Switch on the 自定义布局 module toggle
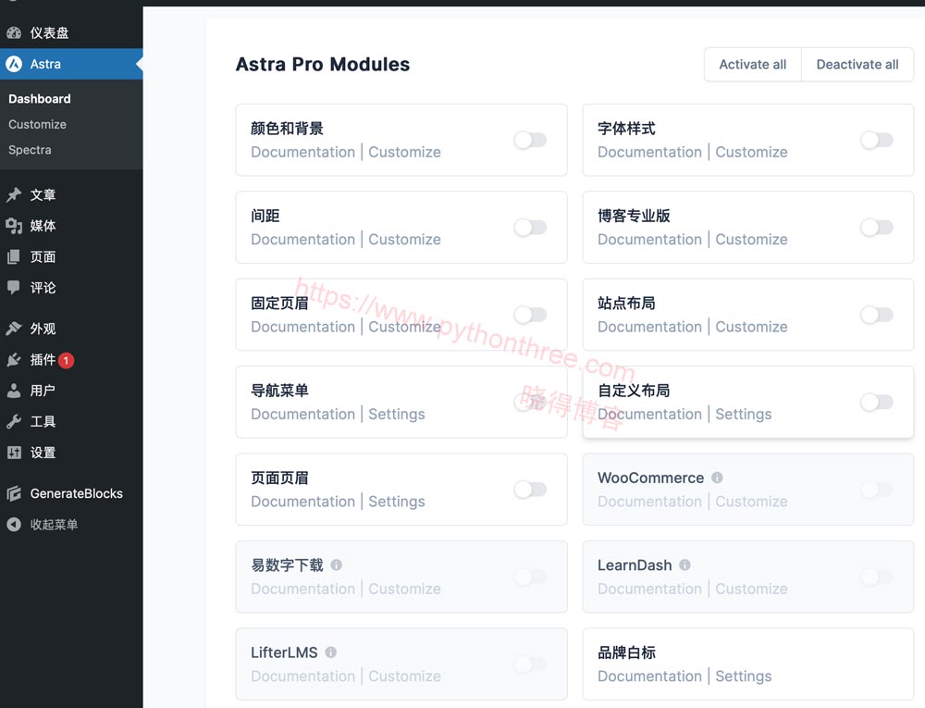 (x=877, y=402)
